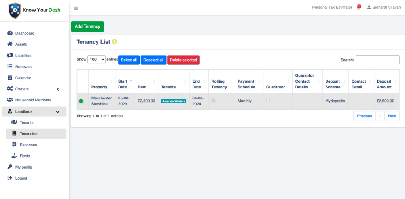
Task: Expand the Owners submenu chevron
Action: point(58,89)
